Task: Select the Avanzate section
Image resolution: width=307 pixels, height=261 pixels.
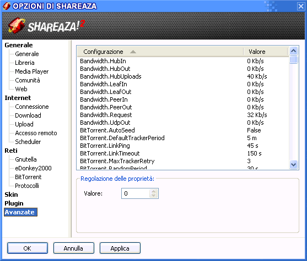Action: (20, 212)
